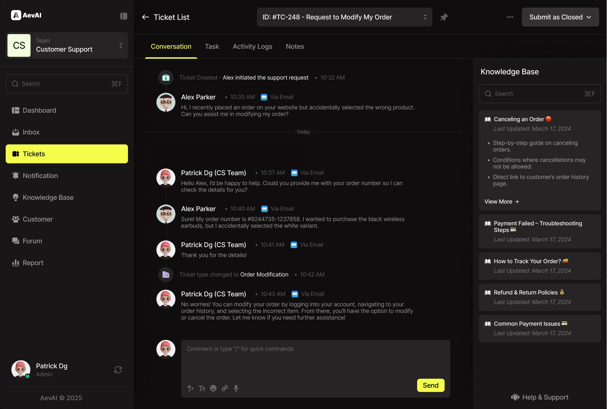The height and width of the screenshot is (409, 608).
Task: Expand View More in Canceling an Order
Action: (x=502, y=202)
